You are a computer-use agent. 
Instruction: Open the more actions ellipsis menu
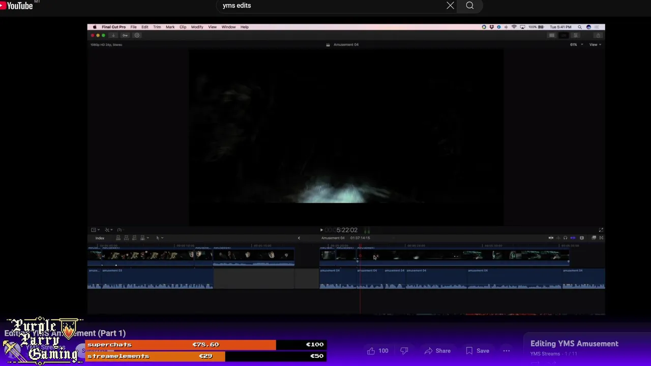(507, 351)
